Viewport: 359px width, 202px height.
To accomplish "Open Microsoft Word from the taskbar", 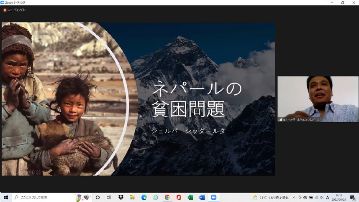I will (202, 197).
